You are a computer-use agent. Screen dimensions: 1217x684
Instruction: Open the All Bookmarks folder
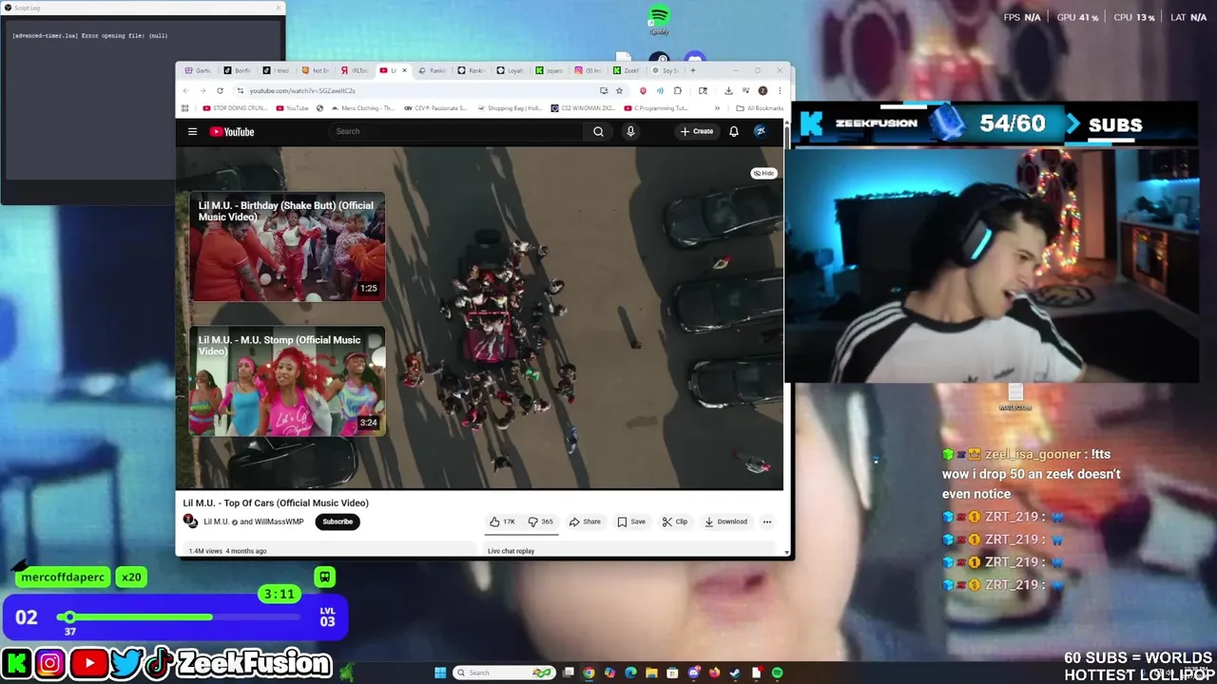pyautogui.click(x=759, y=108)
